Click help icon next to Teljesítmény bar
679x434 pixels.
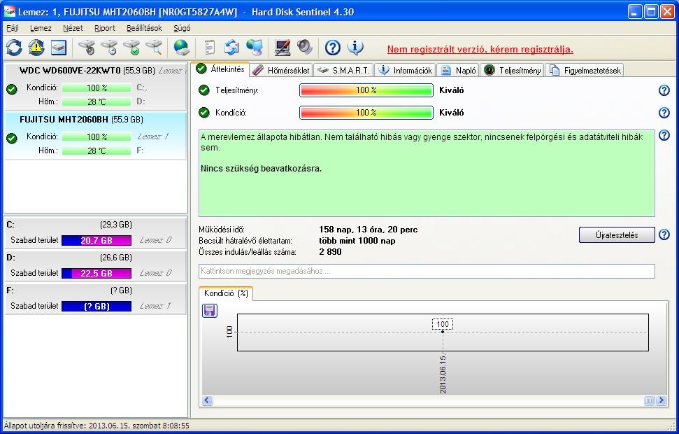tap(664, 90)
